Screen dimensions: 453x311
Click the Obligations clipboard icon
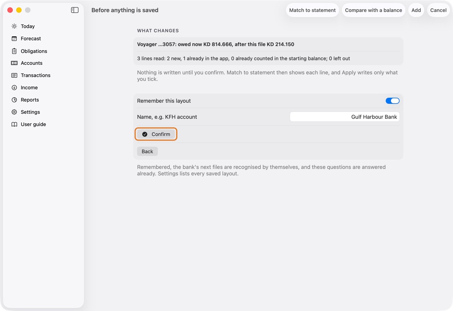tap(14, 51)
